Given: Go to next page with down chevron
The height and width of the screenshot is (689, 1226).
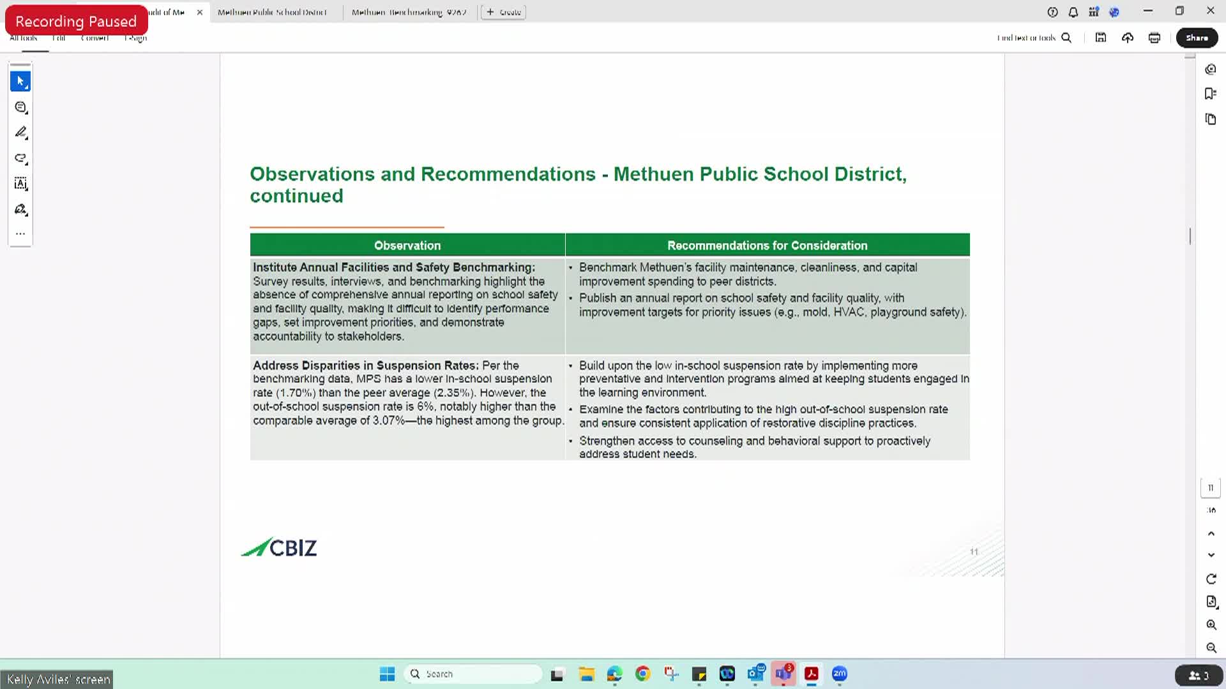Looking at the screenshot, I should click(x=1211, y=555).
